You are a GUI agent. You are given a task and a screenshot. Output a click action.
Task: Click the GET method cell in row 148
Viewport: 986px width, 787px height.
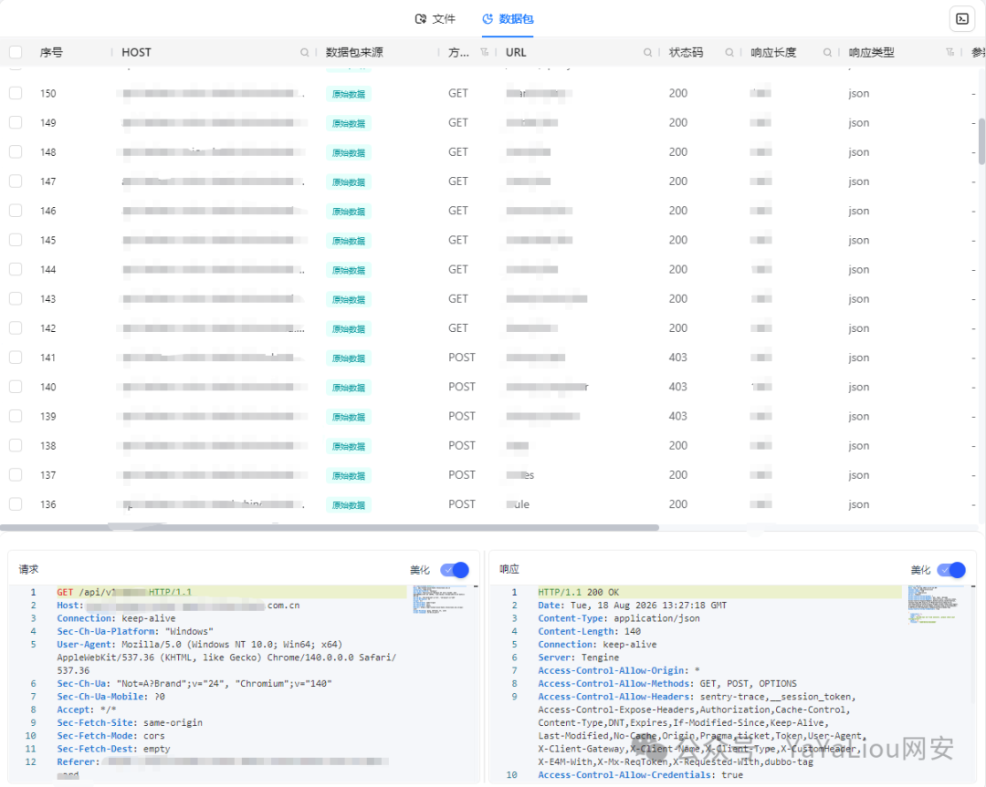457,152
